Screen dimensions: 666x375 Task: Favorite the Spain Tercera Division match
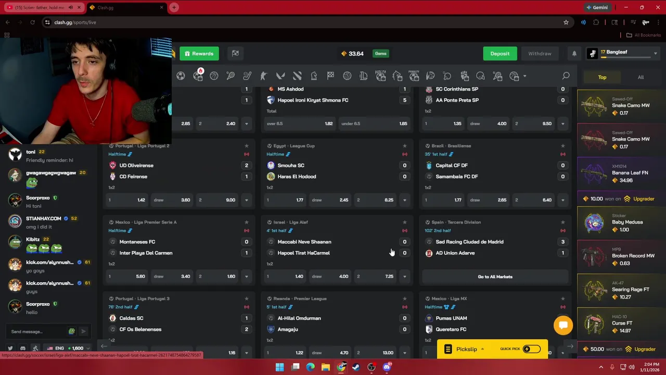562,222
